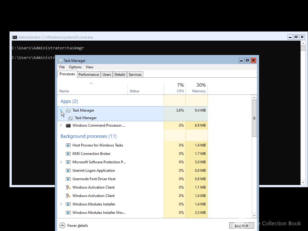Select Usermode Font Driver Host row text
This screenshot has width=308, height=231.
click(x=94, y=179)
